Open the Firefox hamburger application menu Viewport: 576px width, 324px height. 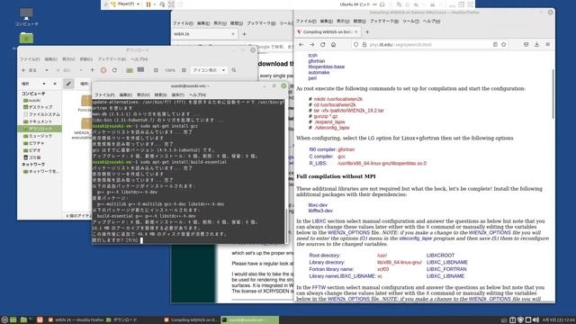click(x=548, y=44)
